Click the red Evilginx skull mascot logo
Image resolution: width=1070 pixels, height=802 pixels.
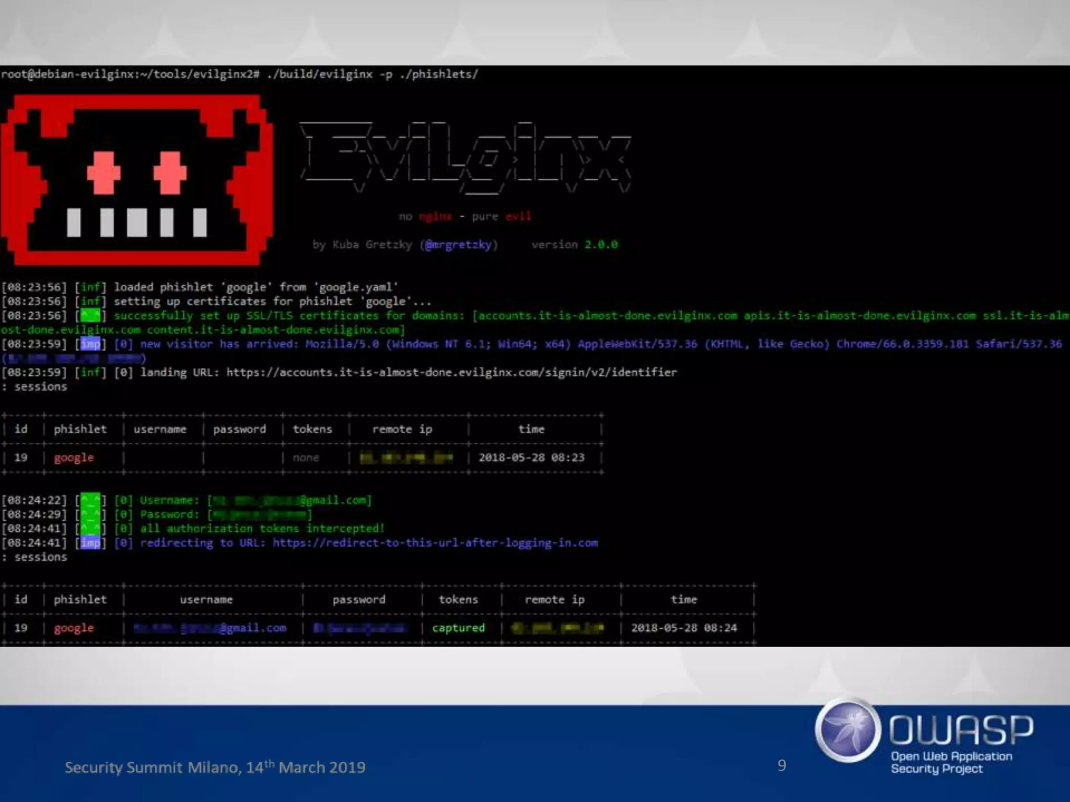click(136, 179)
